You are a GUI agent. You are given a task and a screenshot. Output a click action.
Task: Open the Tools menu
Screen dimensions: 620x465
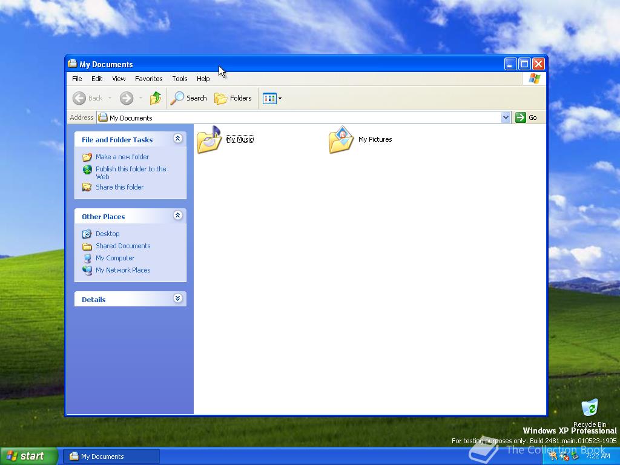pos(179,79)
